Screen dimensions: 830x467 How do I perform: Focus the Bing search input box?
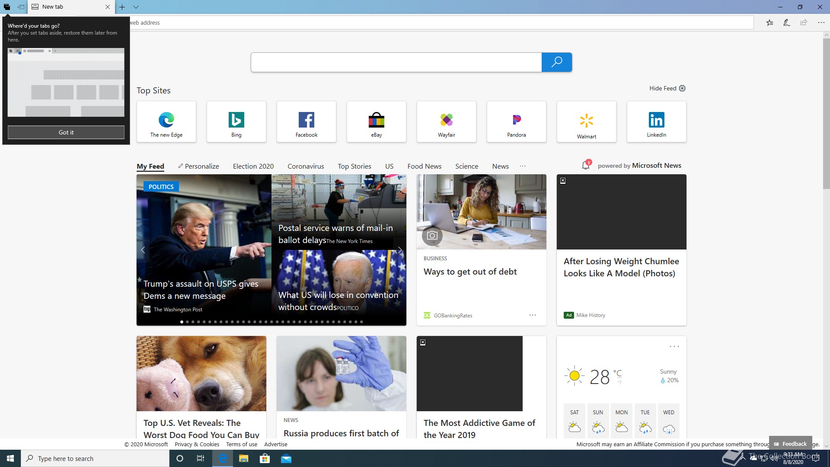point(396,62)
